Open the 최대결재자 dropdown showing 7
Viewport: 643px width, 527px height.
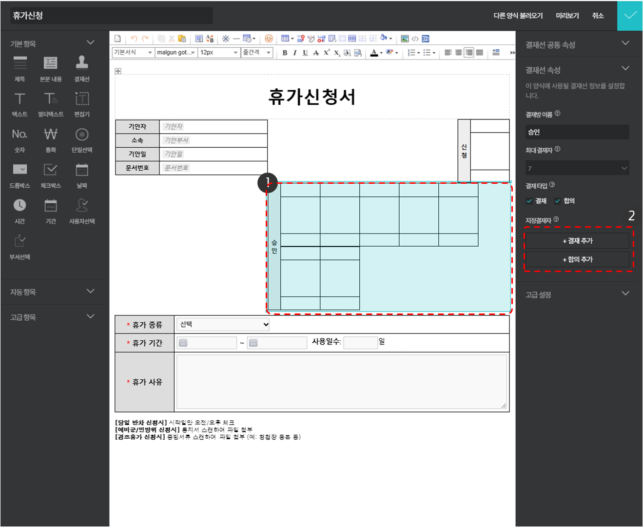pos(577,168)
